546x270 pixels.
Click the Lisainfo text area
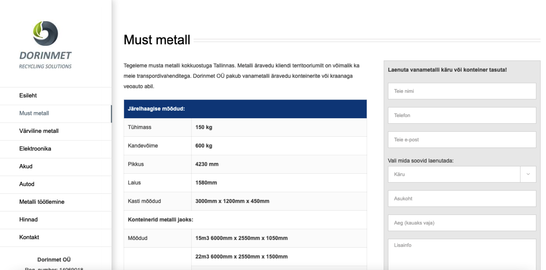click(x=462, y=254)
